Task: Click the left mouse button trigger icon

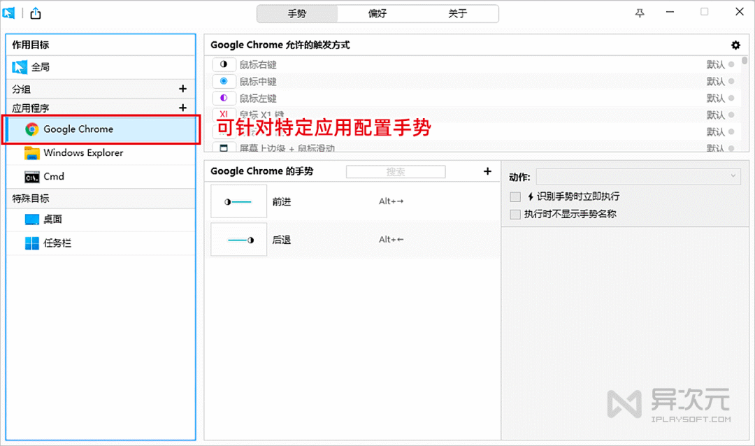Action: pos(224,98)
